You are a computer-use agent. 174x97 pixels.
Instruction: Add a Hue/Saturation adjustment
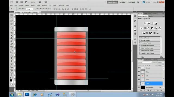point(145,28)
